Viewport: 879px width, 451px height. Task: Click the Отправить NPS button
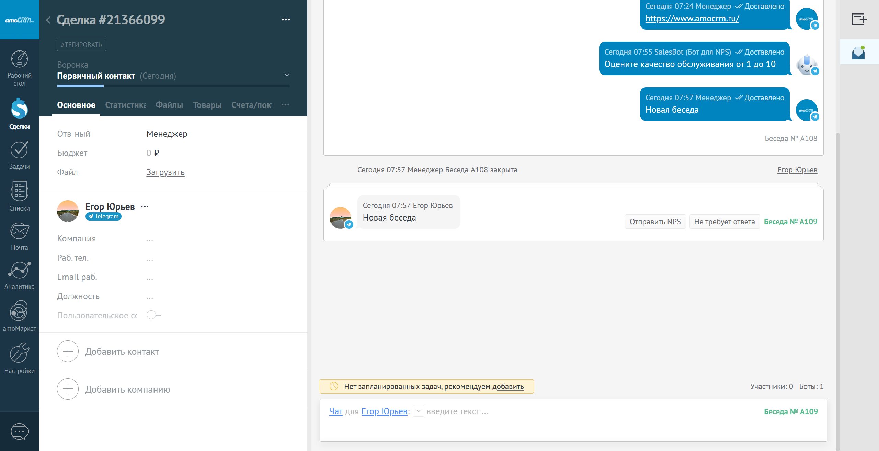[655, 222]
